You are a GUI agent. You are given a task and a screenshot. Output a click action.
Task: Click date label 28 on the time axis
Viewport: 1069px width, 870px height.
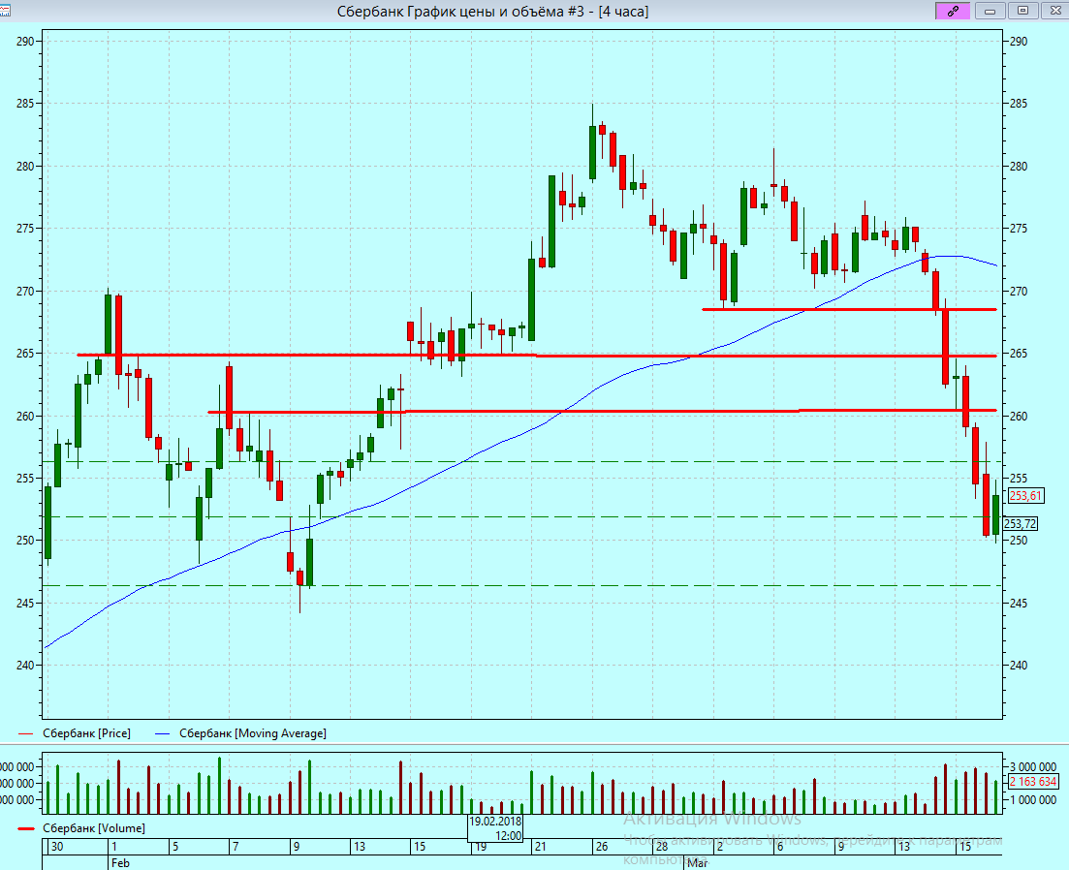pos(662,847)
